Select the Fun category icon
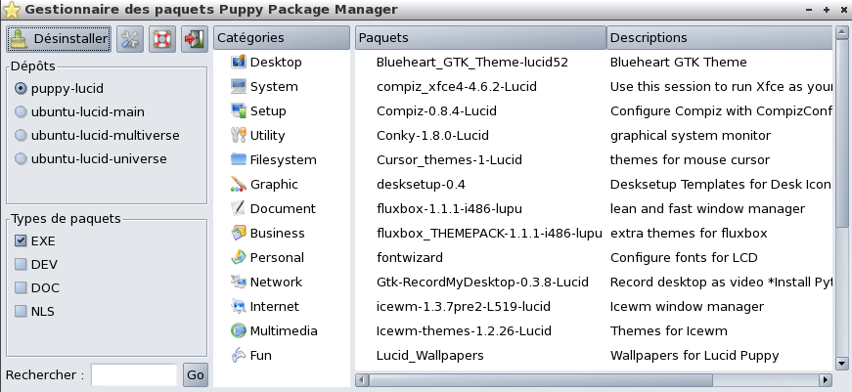 pyautogui.click(x=238, y=355)
